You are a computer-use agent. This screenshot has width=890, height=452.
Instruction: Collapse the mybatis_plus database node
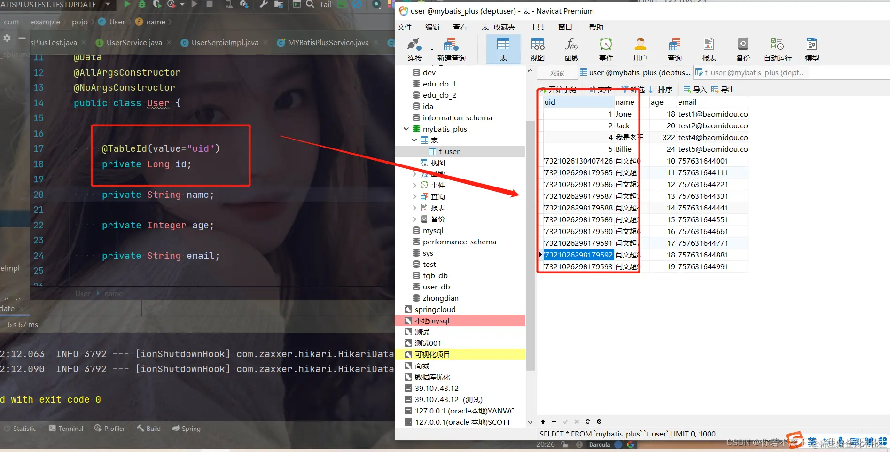[x=406, y=129]
